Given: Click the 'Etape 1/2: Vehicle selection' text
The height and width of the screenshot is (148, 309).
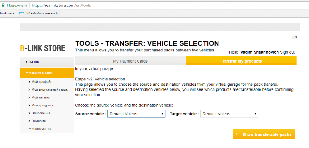Looking at the screenshot, I should 100,79.
